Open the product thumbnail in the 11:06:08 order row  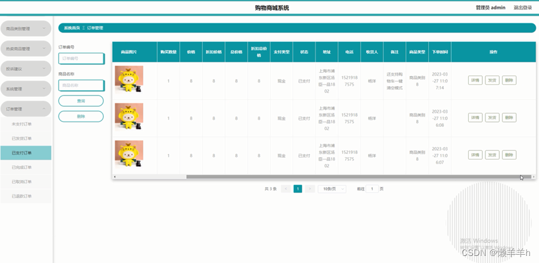(x=129, y=117)
